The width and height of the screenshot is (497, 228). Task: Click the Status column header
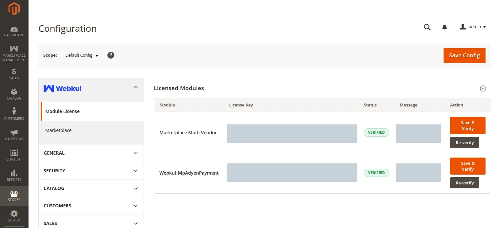click(x=370, y=105)
